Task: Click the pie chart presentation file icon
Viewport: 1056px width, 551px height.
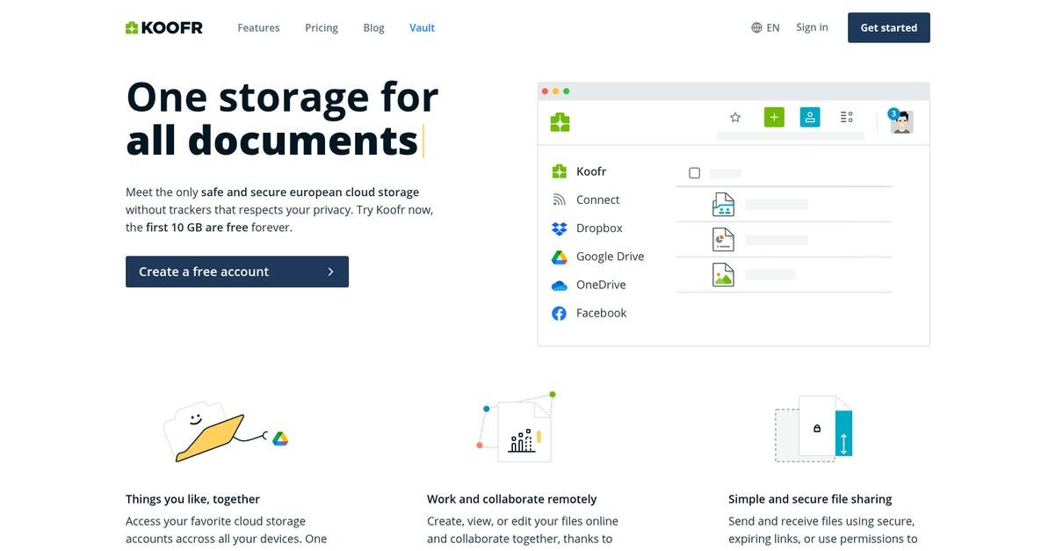Action: 723,239
